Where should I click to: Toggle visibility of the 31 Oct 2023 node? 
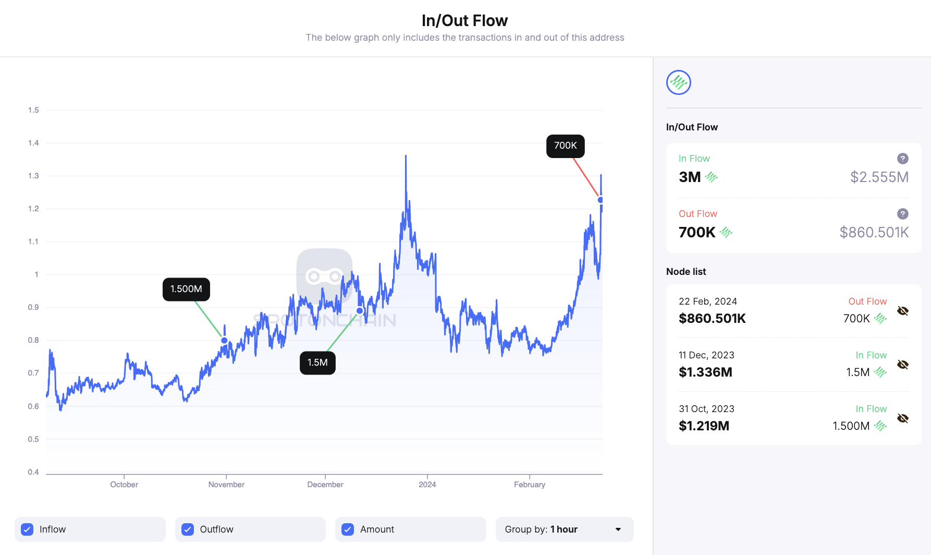click(903, 418)
